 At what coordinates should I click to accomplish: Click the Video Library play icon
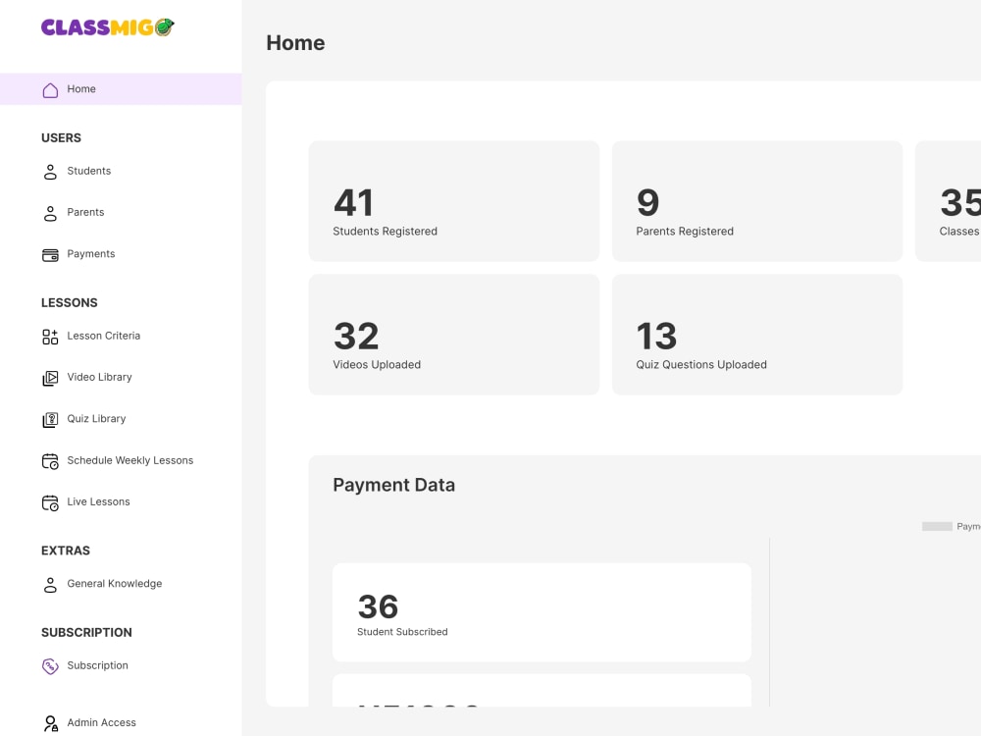pyautogui.click(x=50, y=378)
